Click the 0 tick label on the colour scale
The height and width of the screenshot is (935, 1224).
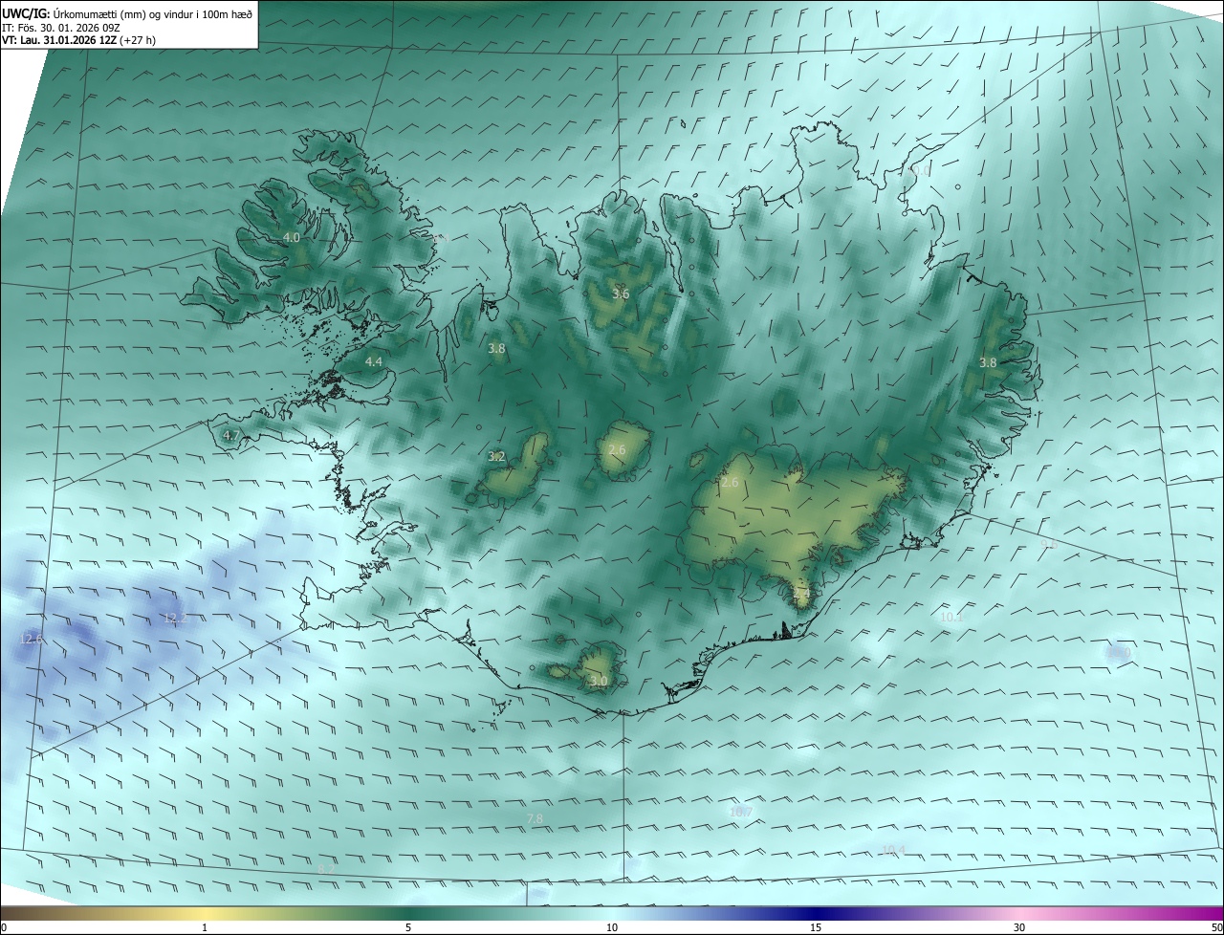click(4, 927)
